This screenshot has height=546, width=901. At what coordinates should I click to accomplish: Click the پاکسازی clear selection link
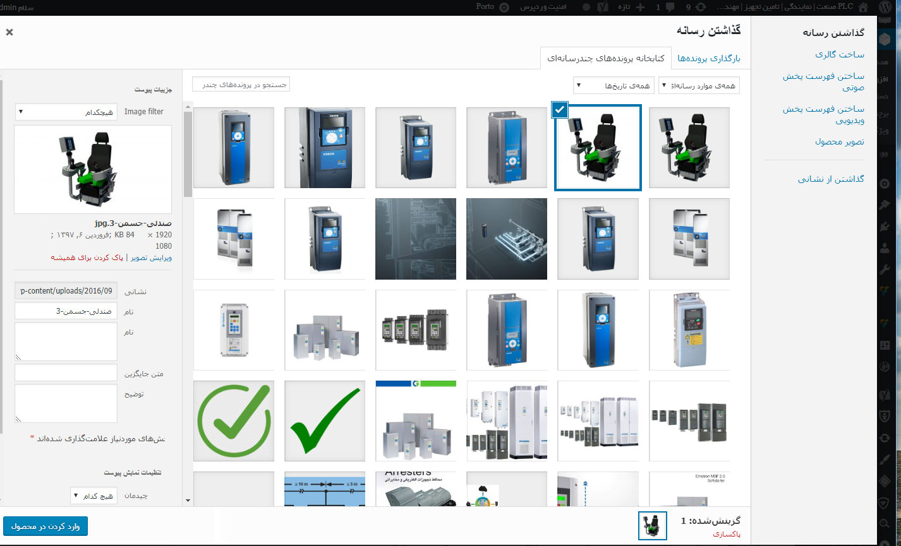click(727, 534)
